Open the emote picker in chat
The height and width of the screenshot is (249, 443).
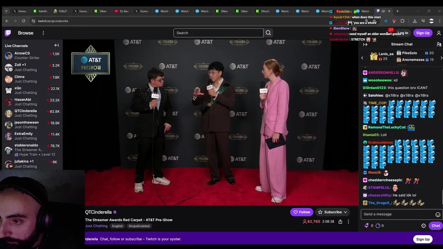[438, 214]
